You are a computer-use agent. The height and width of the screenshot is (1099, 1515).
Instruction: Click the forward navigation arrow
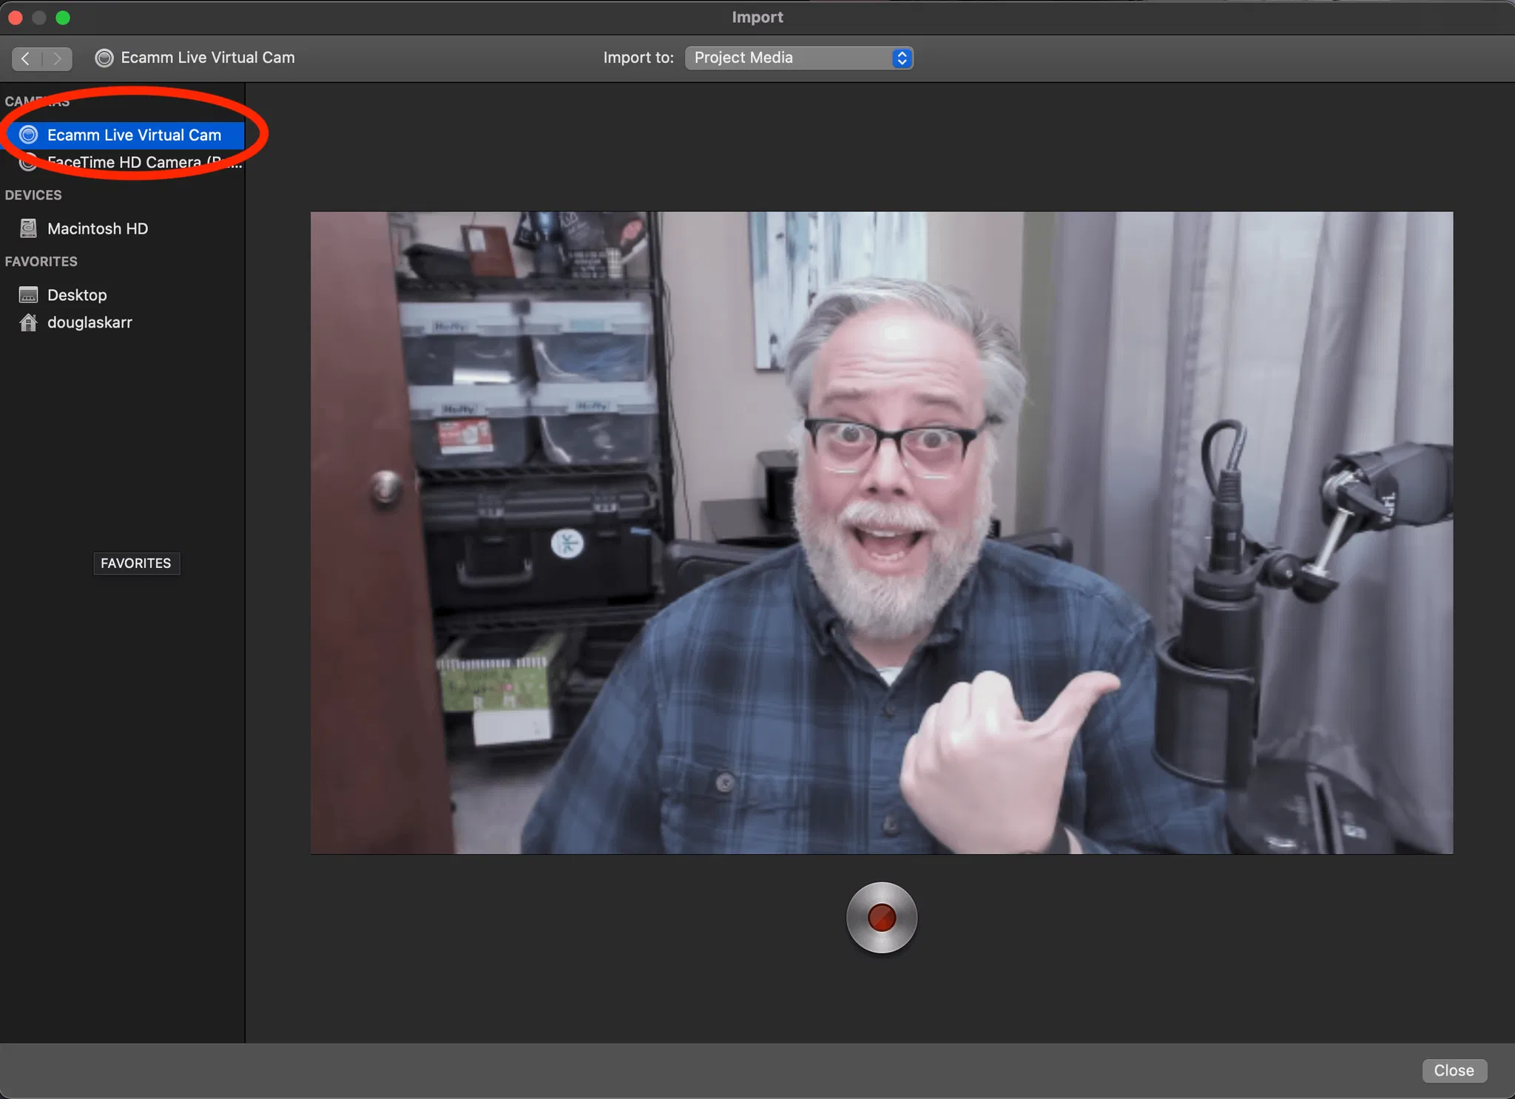click(57, 58)
